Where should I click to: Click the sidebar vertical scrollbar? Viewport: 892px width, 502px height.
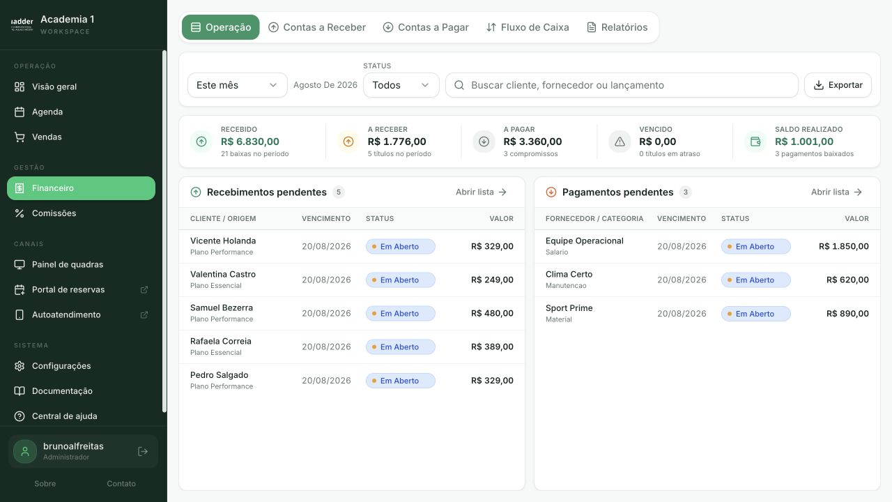pos(164,230)
